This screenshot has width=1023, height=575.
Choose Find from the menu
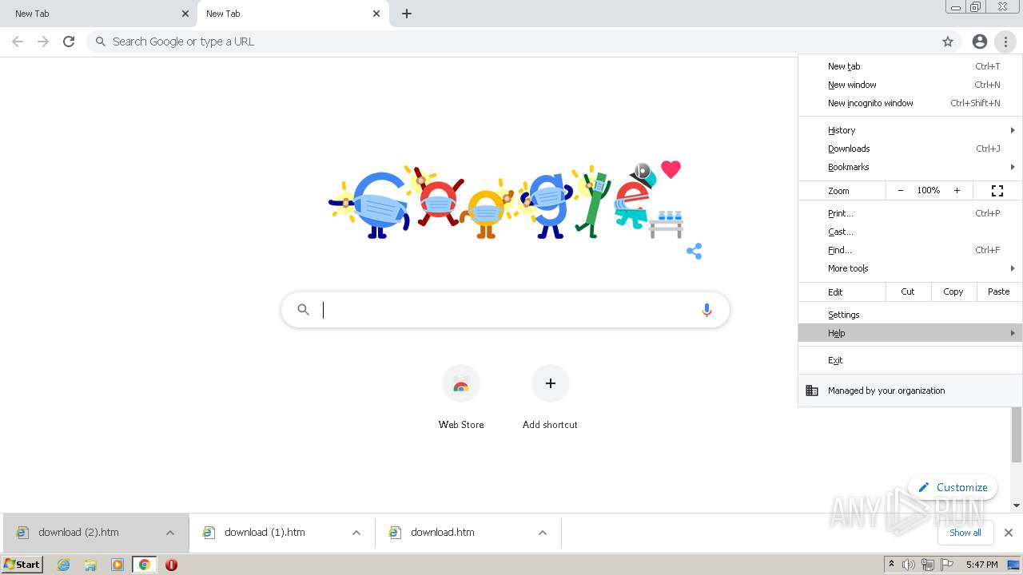(x=910, y=250)
